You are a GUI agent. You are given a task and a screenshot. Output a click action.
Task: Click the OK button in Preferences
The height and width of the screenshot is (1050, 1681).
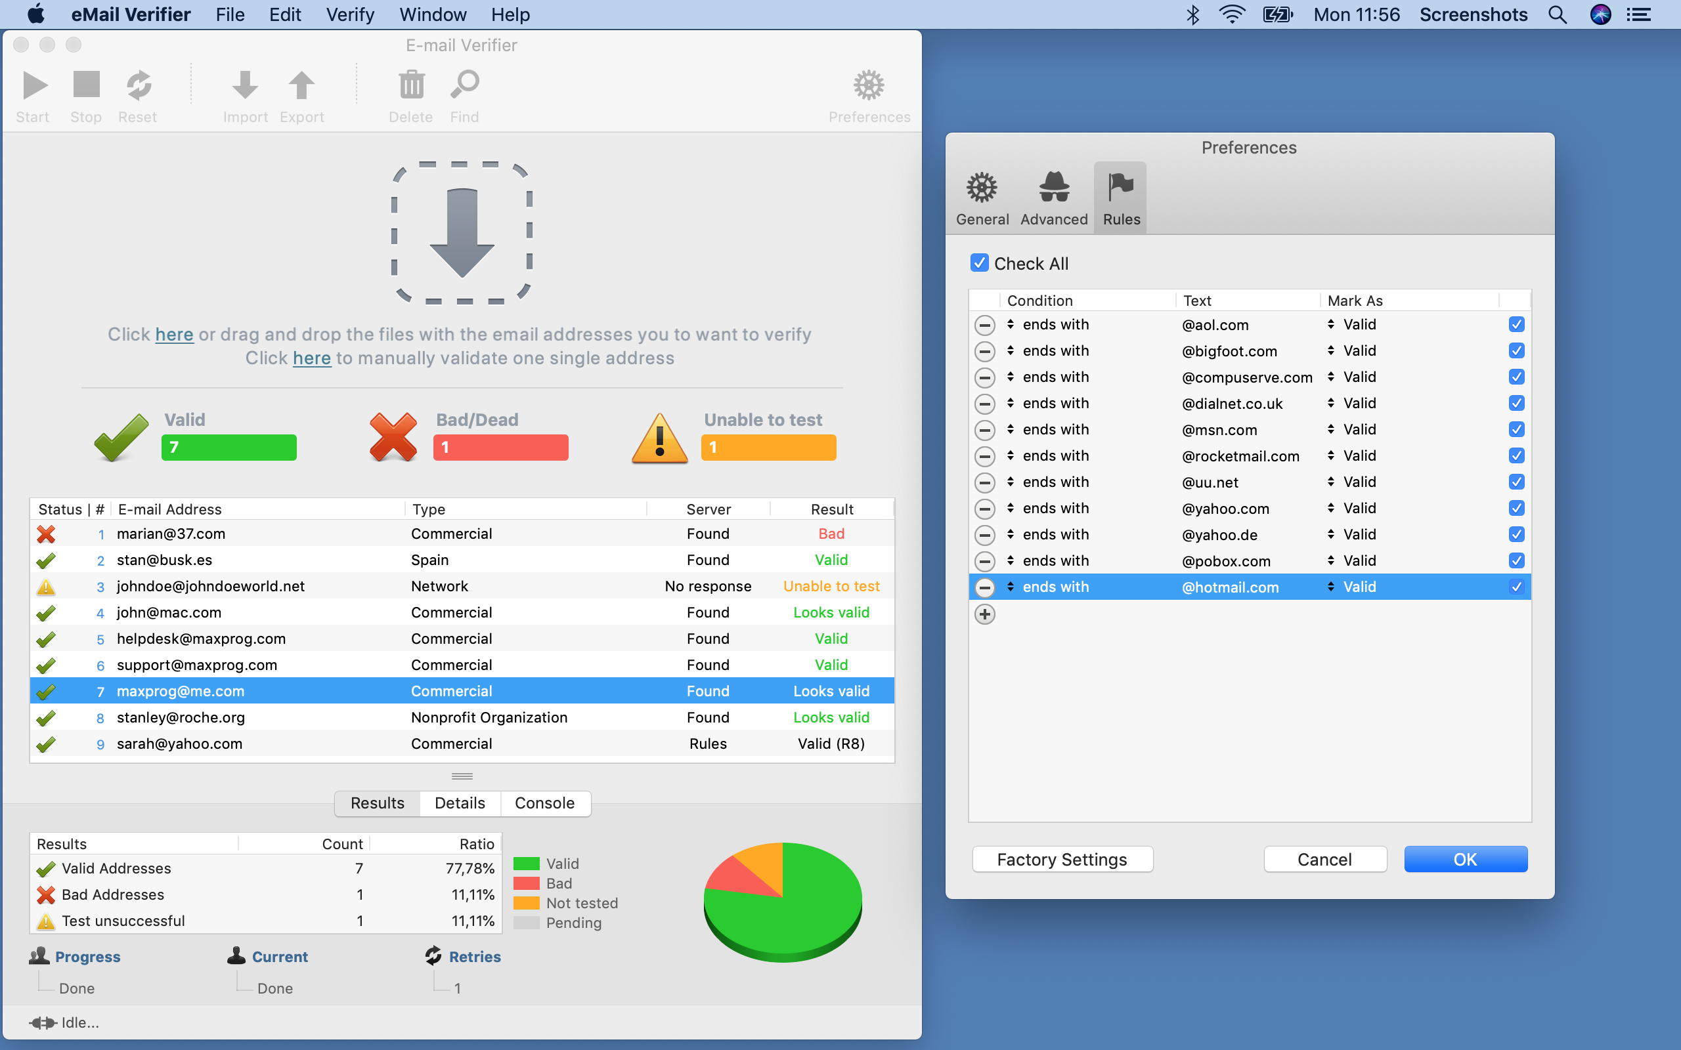tap(1465, 859)
